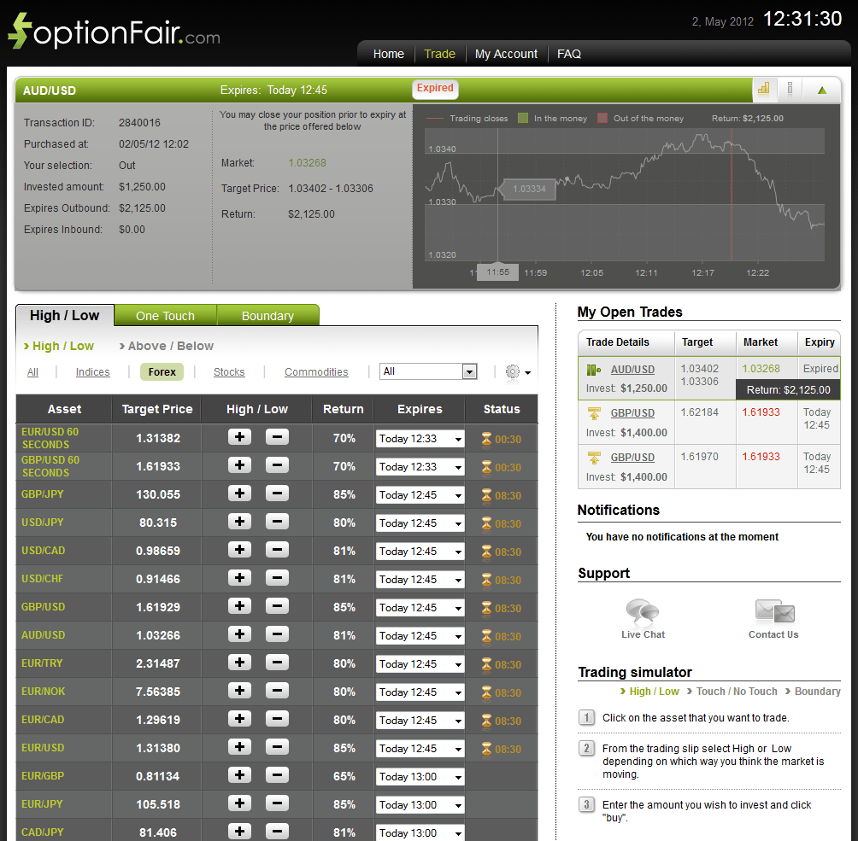Image resolution: width=858 pixels, height=841 pixels.
Task: Click the info icon above the chart
Action: tap(790, 89)
